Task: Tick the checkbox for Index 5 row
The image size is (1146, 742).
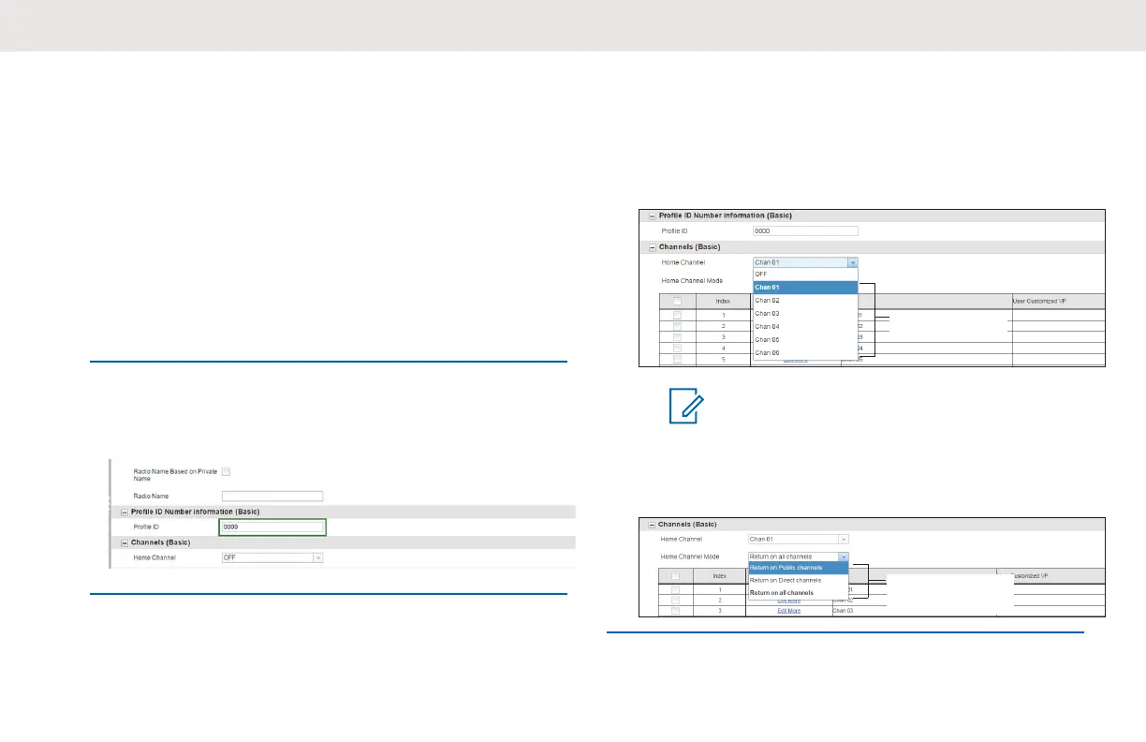Action: point(678,360)
